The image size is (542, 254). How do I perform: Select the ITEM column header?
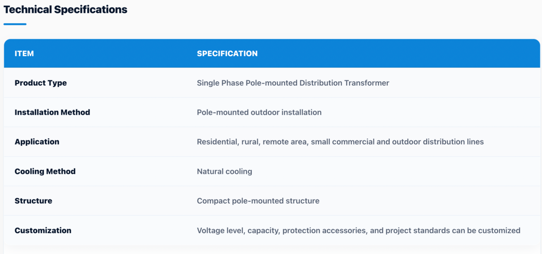click(24, 53)
